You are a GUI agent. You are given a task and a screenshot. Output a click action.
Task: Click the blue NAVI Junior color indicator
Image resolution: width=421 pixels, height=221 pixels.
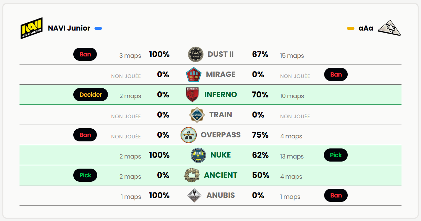tap(98, 29)
